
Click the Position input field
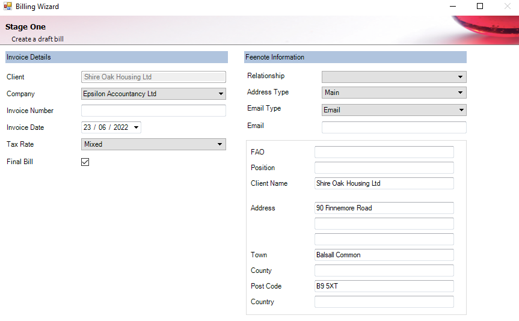[x=384, y=168]
